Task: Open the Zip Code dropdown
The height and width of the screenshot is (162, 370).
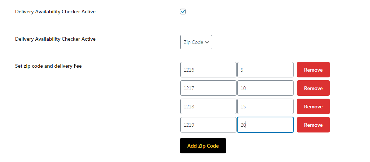Action: (x=196, y=42)
